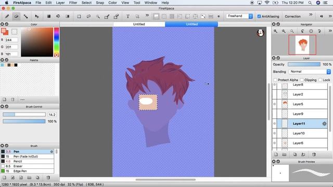333x187 pixels.
Task: Open Layer11 settings gear
Action: [324, 124]
